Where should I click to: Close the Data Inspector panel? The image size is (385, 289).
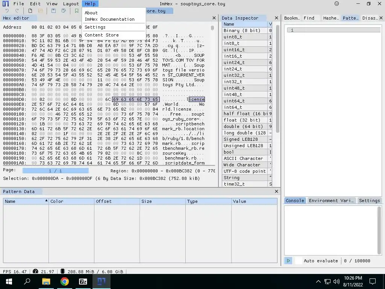[x=276, y=18]
